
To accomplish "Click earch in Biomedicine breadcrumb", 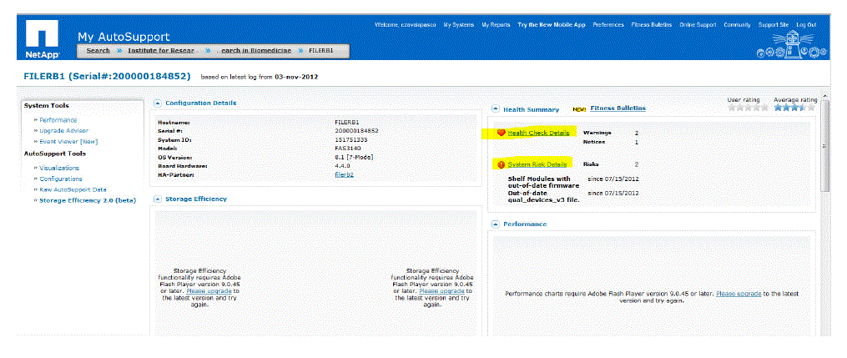I will click(256, 50).
